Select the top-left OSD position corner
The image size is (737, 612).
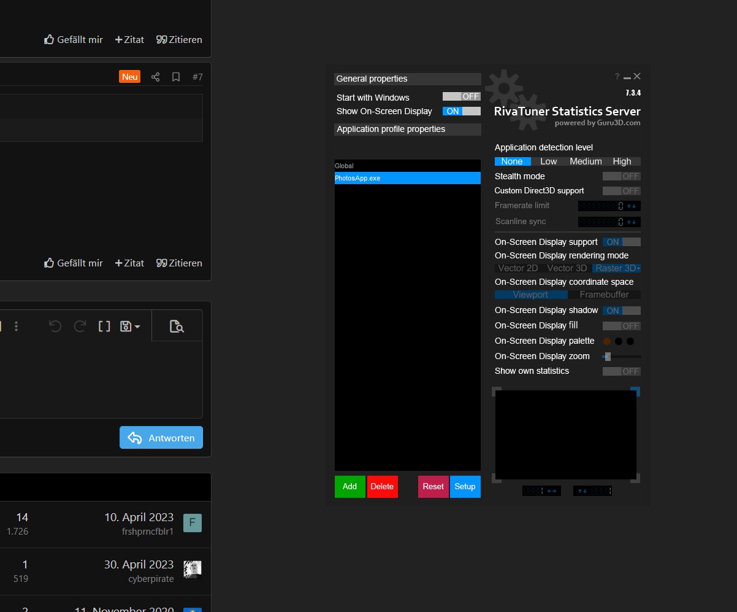(x=497, y=392)
